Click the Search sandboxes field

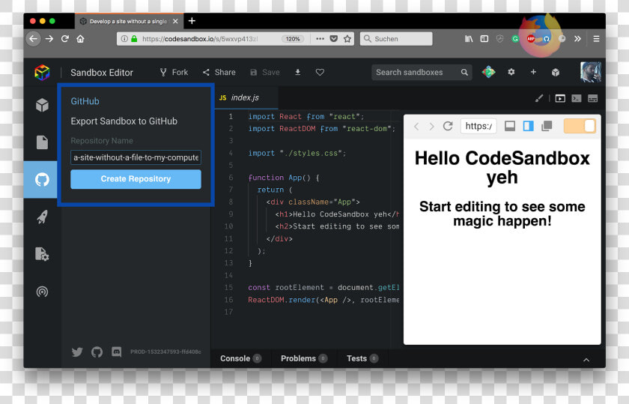point(421,72)
